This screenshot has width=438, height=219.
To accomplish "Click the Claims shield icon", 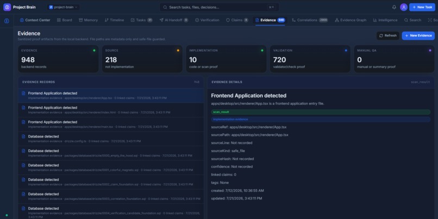I will 228,20.
